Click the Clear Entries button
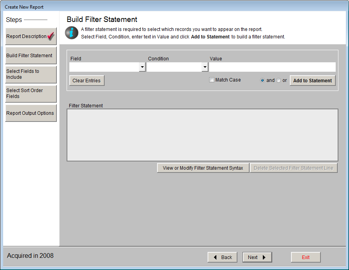This screenshot has height=270, width=349. [87, 80]
